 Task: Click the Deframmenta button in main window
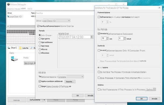(35, 100)
